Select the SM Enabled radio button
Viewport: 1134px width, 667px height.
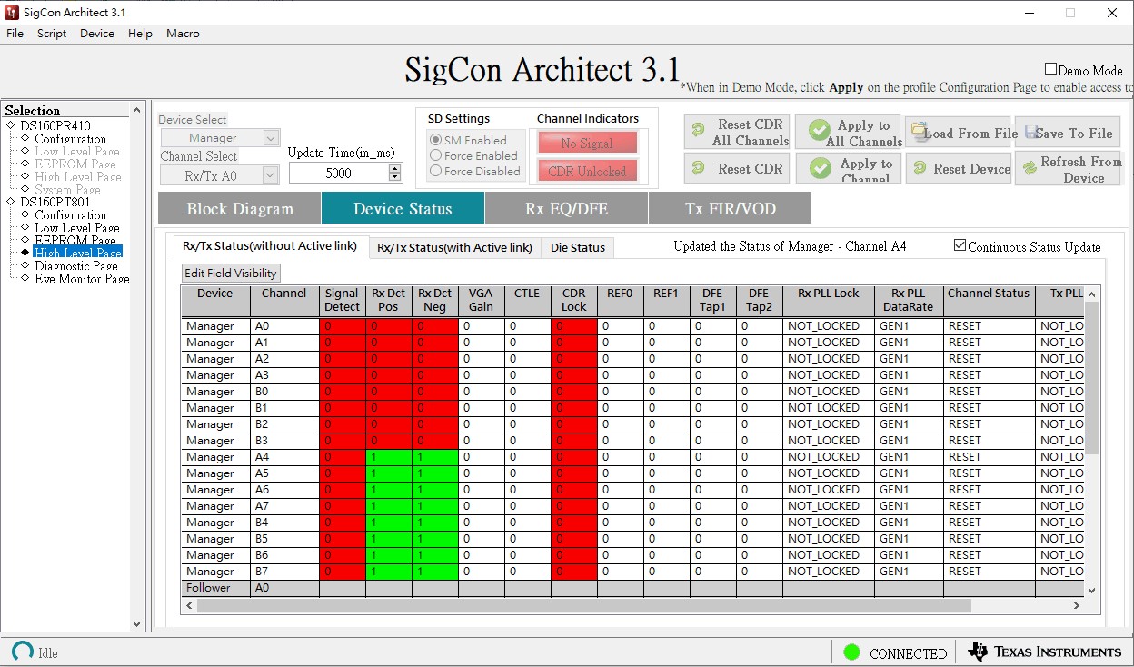point(436,140)
